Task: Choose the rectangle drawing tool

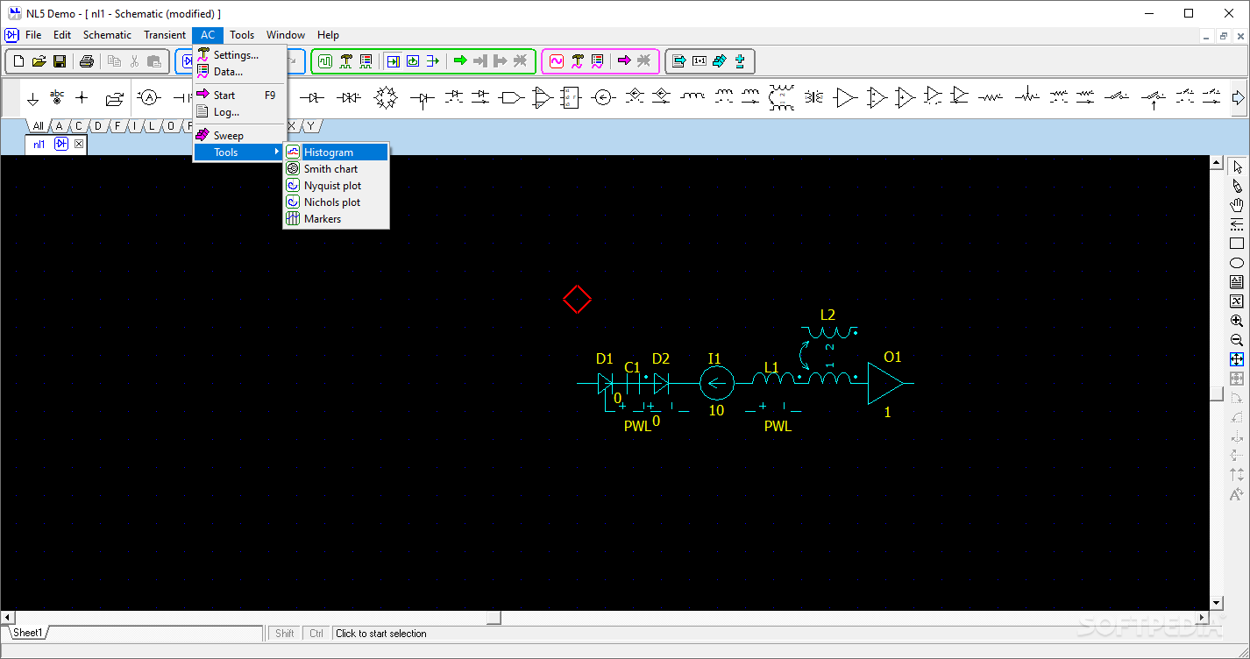Action: [x=1237, y=244]
